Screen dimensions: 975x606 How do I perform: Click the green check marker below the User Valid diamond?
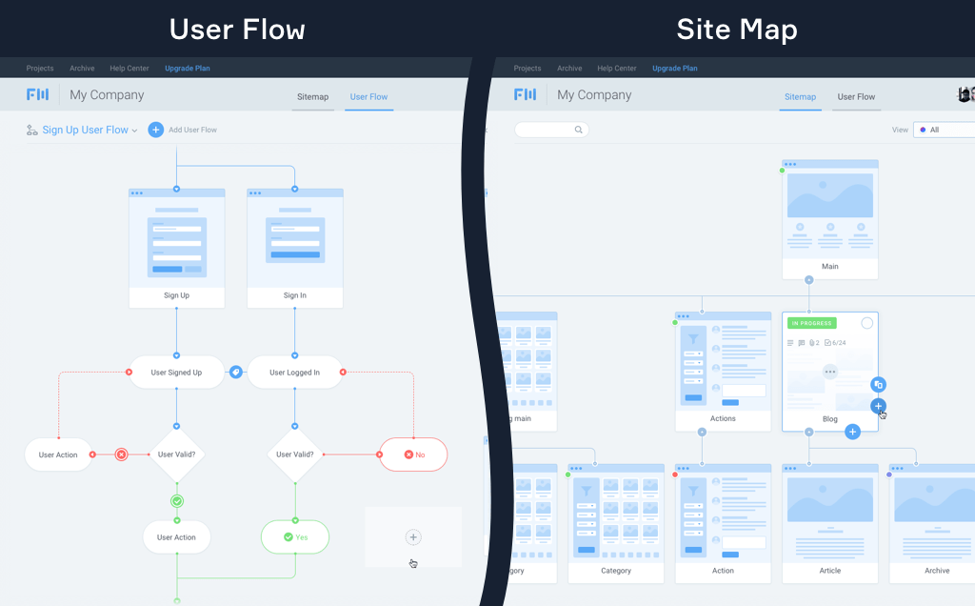[x=177, y=499]
